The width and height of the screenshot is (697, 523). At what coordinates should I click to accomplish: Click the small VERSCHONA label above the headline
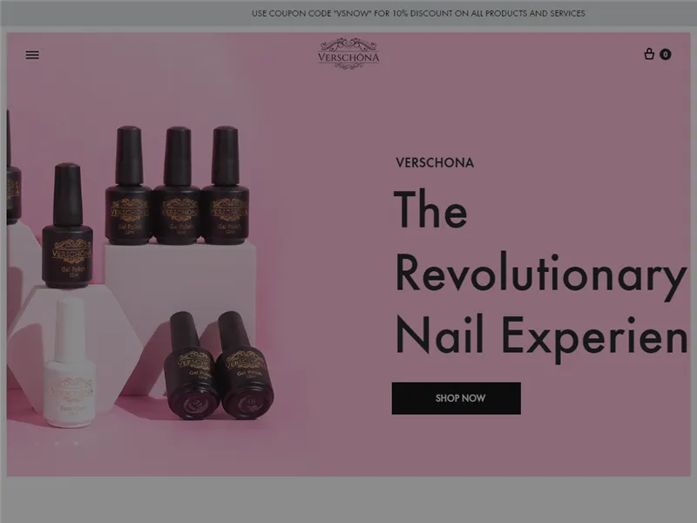click(435, 163)
